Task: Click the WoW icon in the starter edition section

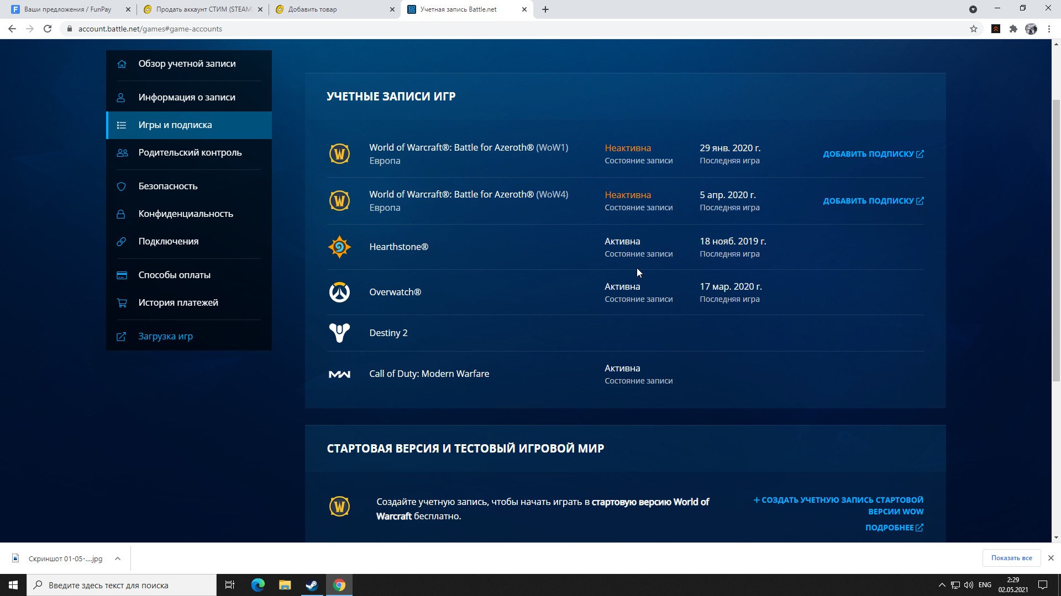Action: tap(339, 506)
